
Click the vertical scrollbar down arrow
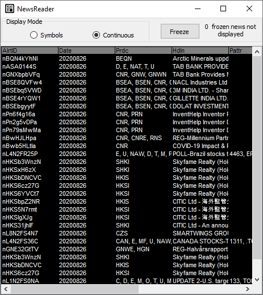tap(257, 280)
